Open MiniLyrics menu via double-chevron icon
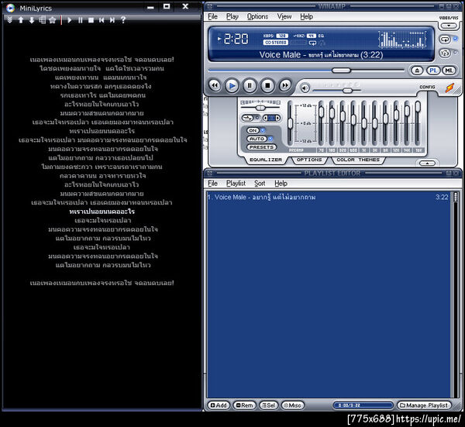Viewport: 465px width, 427px height. coord(10,20)
